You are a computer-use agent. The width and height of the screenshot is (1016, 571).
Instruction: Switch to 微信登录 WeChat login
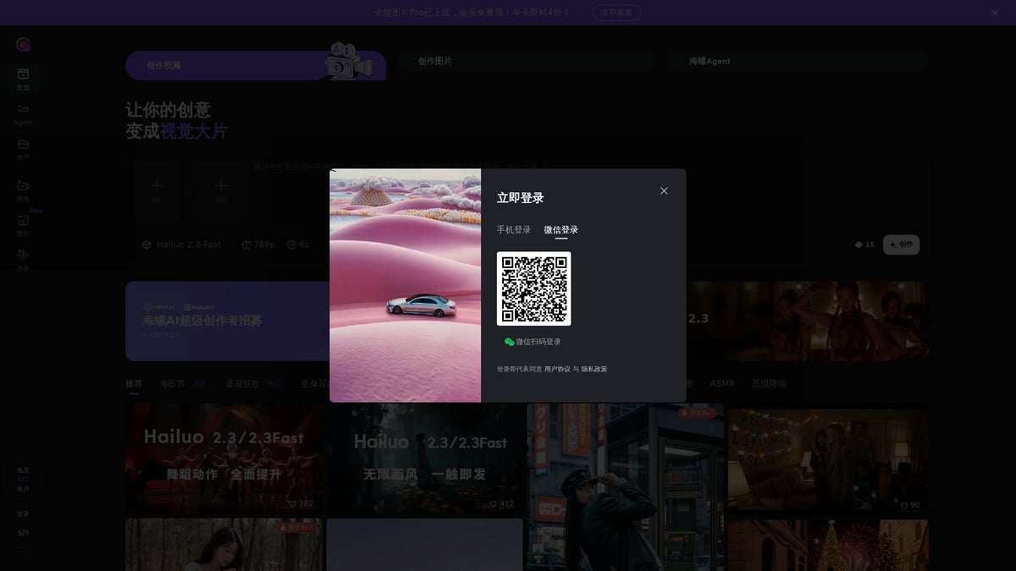click(560, 228)
